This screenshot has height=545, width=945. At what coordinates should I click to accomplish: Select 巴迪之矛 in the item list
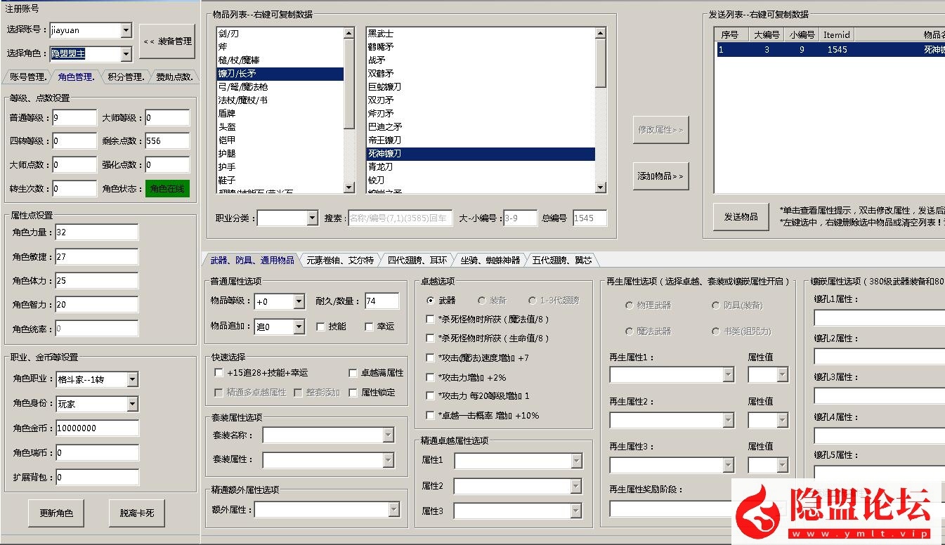[x=481, y=127]
